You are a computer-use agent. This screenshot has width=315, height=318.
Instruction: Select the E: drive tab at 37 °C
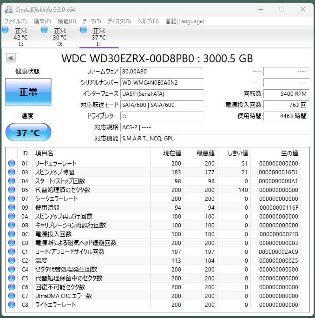98,37
